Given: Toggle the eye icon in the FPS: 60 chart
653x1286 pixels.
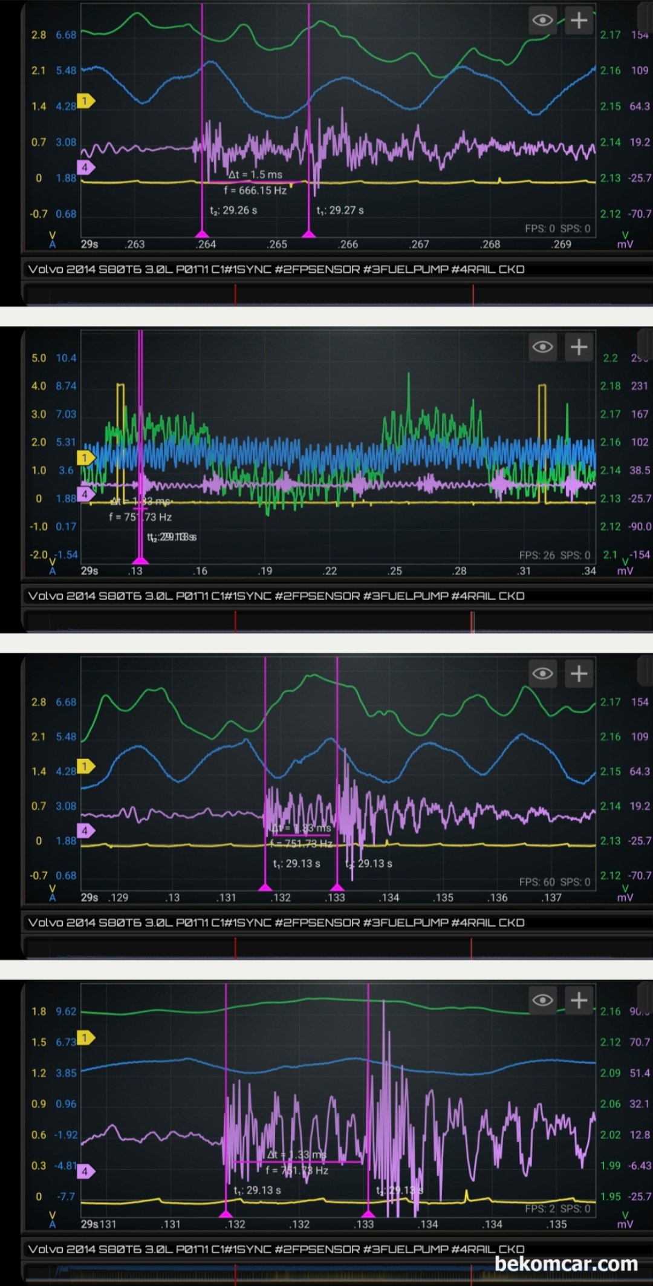Looking at the screenshot, I should (542, 673).
